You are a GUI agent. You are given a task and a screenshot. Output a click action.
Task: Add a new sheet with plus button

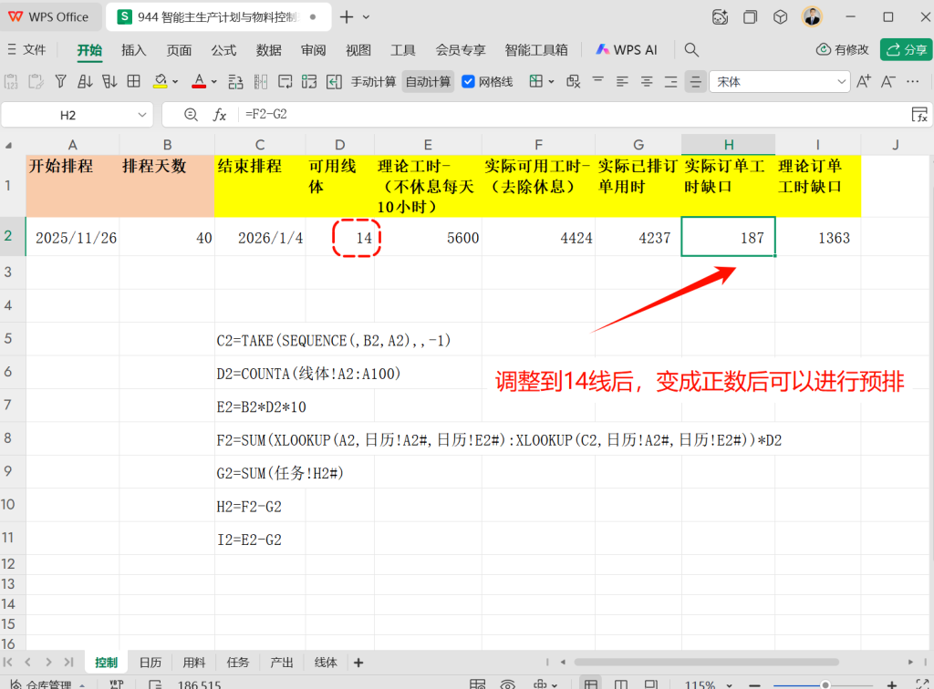click(358, 663)
